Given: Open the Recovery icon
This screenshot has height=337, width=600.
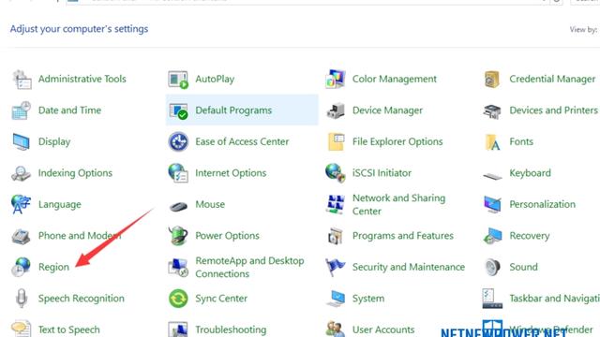Looking at the screenshot, I should point(492,236).
